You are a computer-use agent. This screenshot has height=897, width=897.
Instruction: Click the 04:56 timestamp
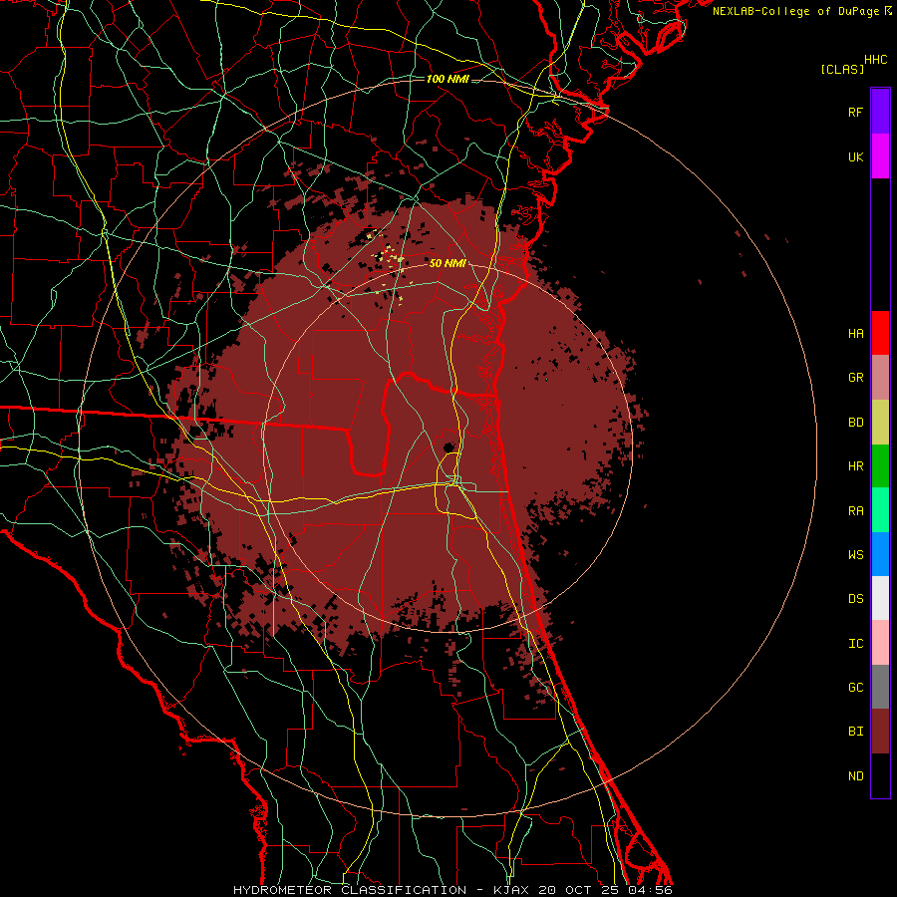[x=649, y=890]
